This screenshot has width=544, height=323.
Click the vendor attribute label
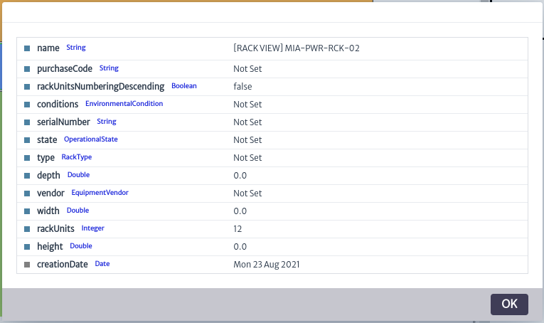(x=50, y=194)
